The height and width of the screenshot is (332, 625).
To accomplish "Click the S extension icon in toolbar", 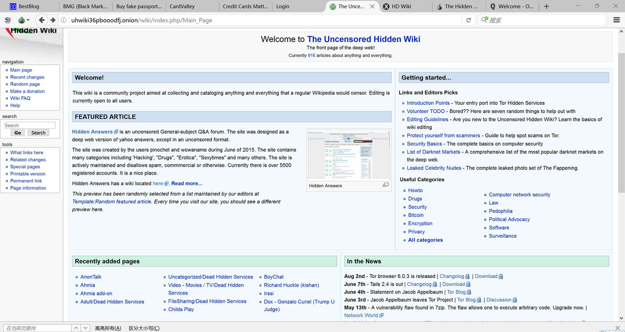I will 7,20.
